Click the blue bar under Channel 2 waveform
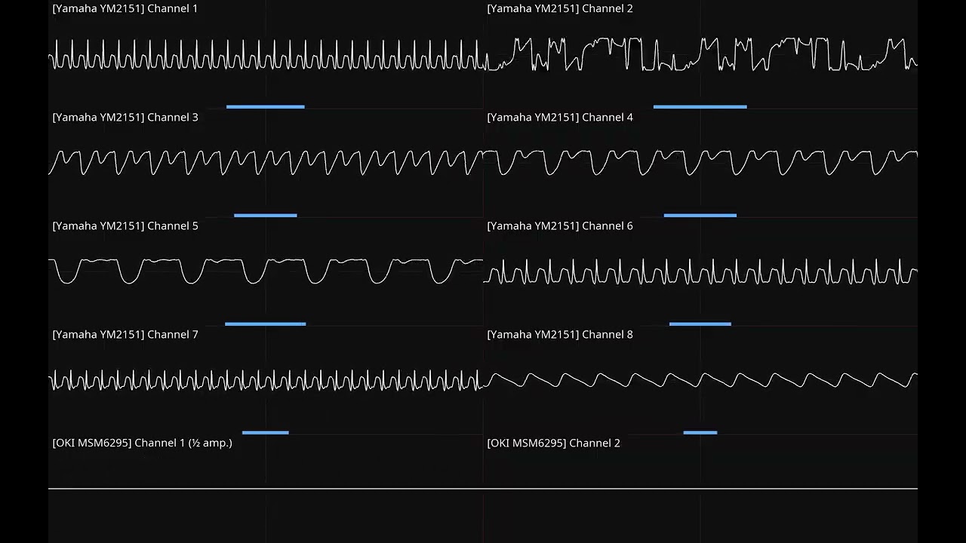This screenshot has height=543, width=966. click(x=700, y=107)
